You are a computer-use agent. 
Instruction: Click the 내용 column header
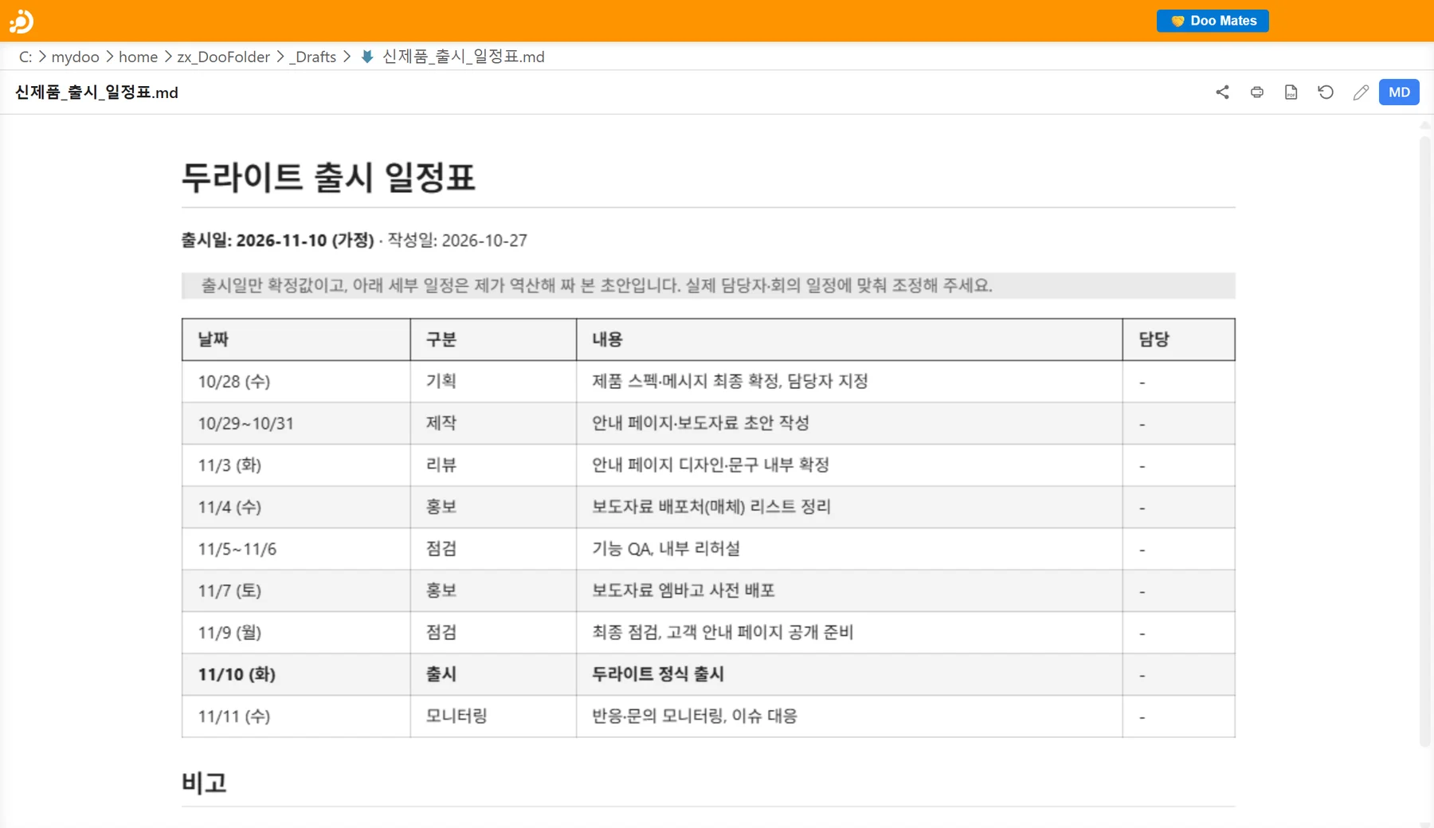[x=849, y=339]
